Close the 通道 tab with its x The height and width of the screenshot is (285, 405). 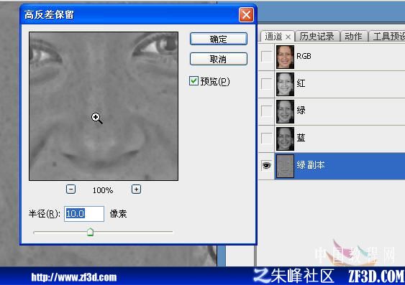point(288,37)
